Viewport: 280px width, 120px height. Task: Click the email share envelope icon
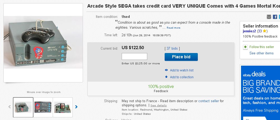[x=269, y=17]
